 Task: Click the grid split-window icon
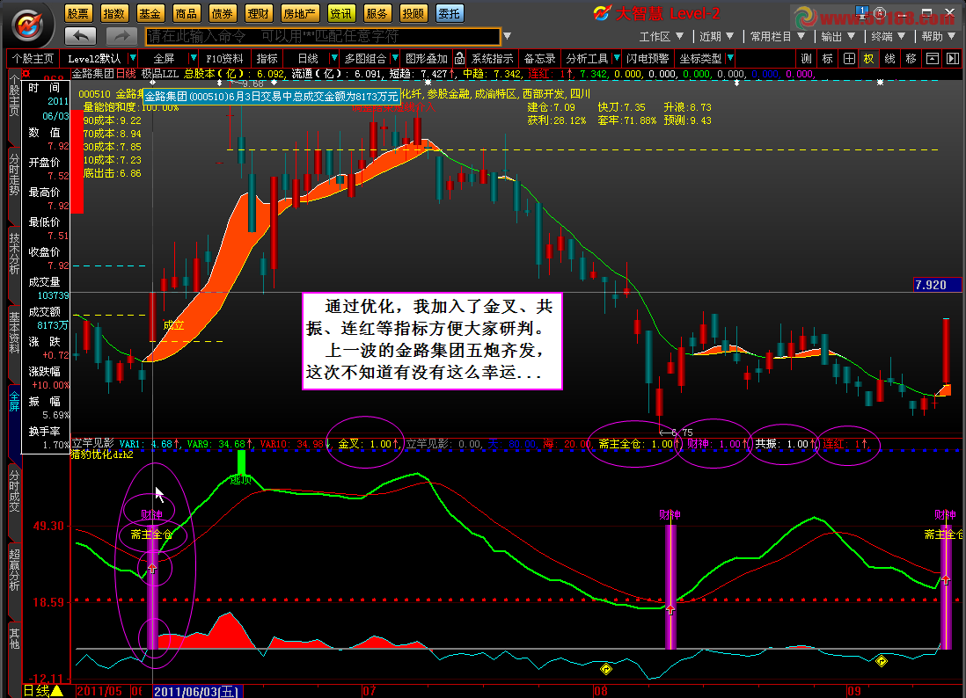pos(849,59)
